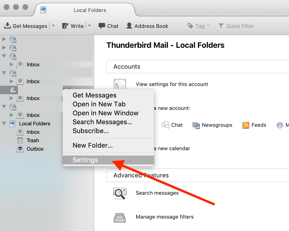This screenshot has height=231, width=289.
Task: Click the Trash can icon
Action: pos(20,141)
